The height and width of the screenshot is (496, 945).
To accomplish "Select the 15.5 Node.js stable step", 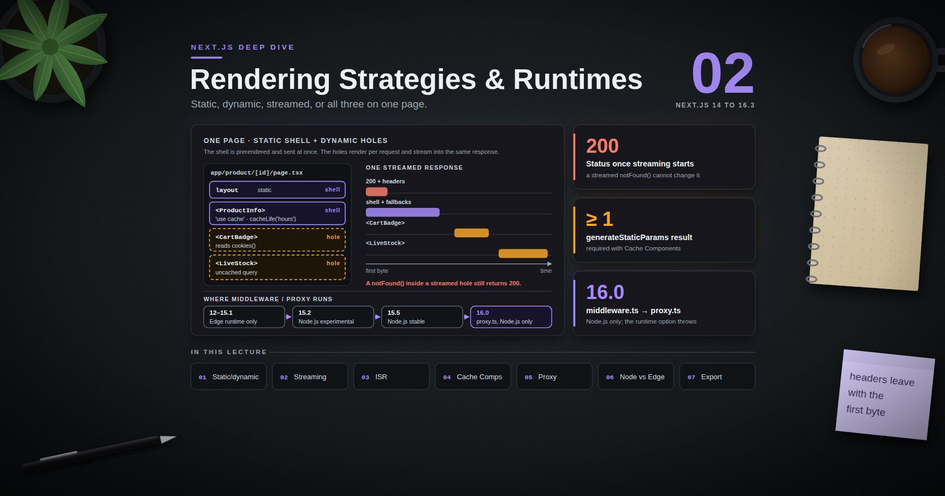I will click(422, 317).
